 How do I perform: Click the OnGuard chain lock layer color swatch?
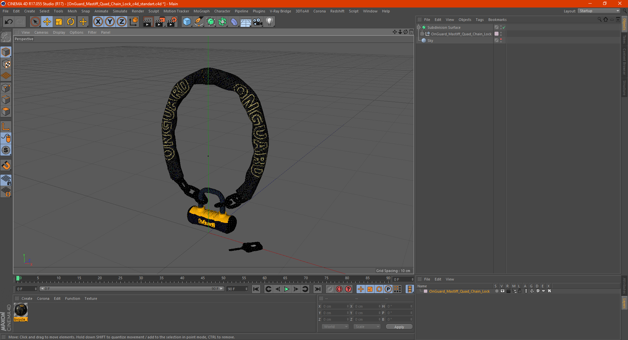click(426, 291)
